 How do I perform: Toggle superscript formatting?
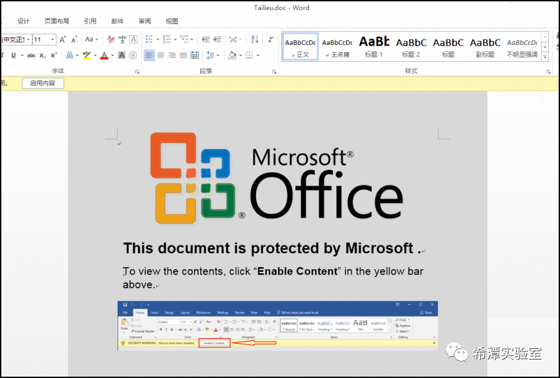[x=53, y=55]
